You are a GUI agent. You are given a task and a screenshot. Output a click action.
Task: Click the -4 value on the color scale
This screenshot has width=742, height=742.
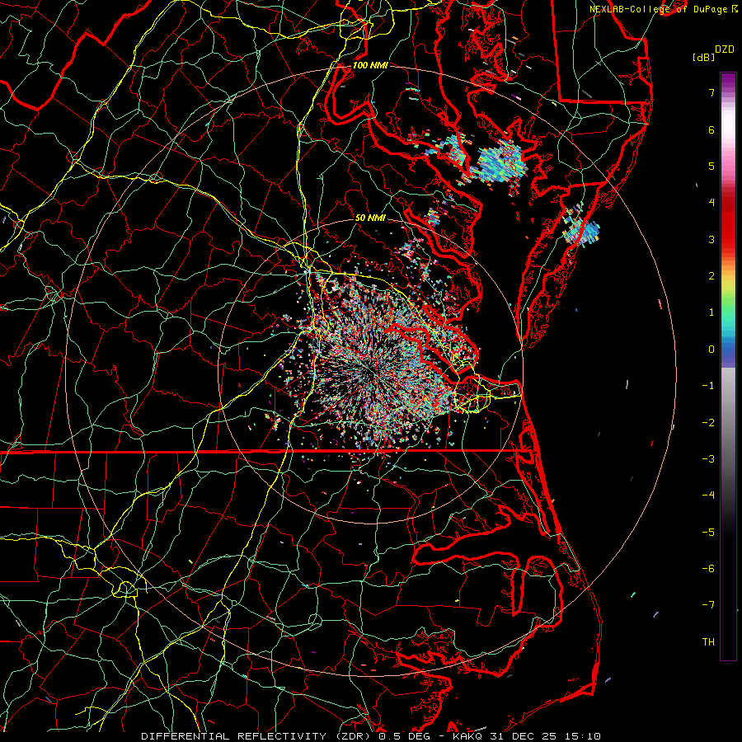tap(708, 495)
